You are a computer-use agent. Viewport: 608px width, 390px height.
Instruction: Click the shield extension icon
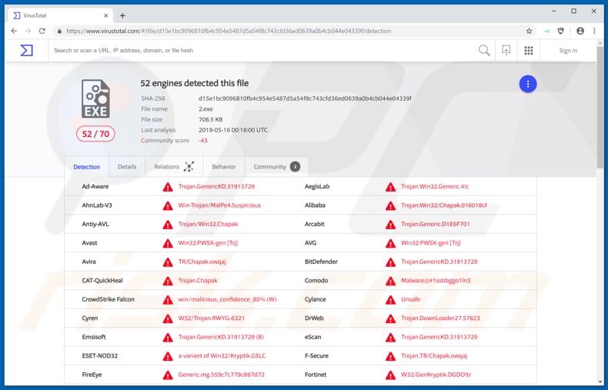point(561,31)
